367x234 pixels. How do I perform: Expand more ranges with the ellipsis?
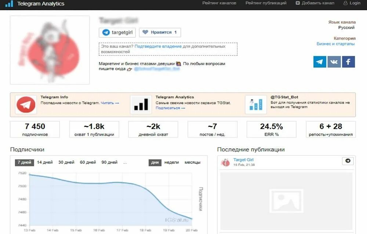[x=125, y=163]
